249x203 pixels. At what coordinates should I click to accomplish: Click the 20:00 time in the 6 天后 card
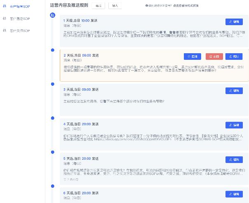coord(86,193)
